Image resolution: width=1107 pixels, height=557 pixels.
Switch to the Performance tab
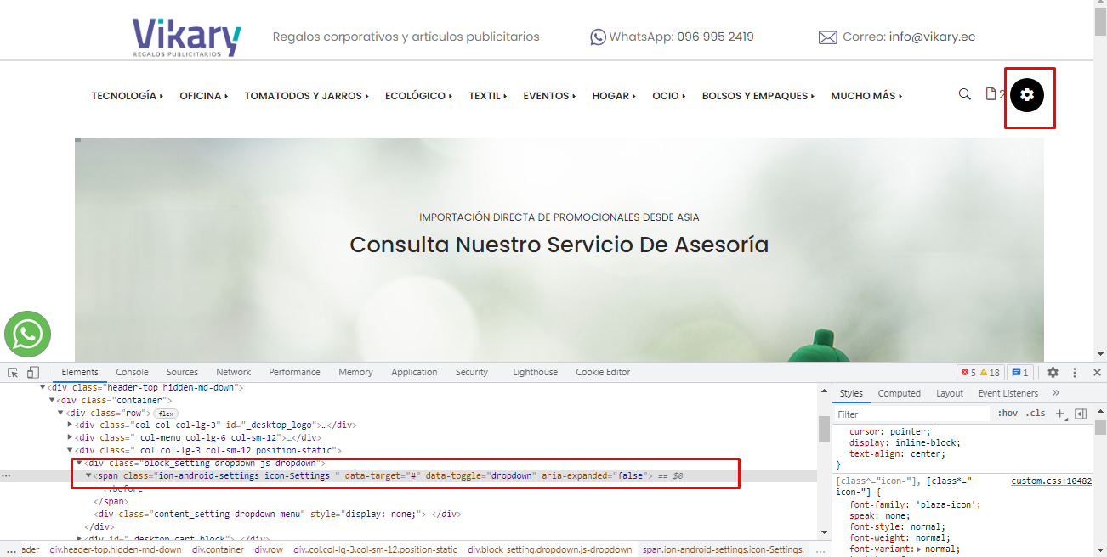(294, 372)
